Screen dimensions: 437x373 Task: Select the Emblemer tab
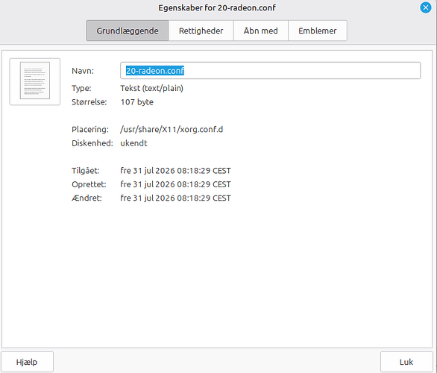point(318,31)
